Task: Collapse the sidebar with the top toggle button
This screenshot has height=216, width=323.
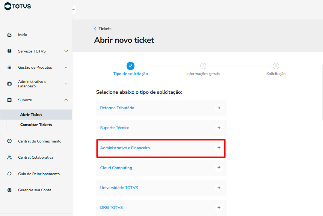Action: pos(74,9)
